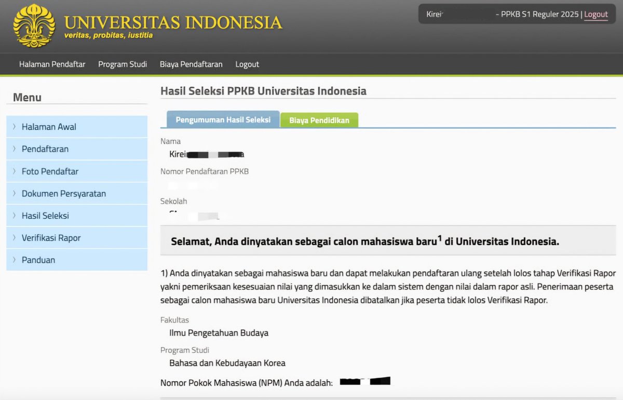Image resolution: width=623 pixels, height=400 pixels.
Task: Click the motto veritas, probitas, iustitia
Action: pos(109,35)
